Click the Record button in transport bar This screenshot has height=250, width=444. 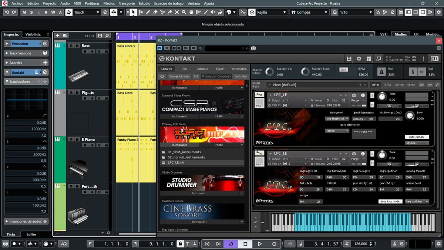tap(274, 244)
